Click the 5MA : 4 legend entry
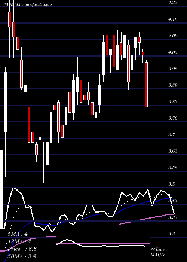The image size is (187, 262). [x=18, y=234]
